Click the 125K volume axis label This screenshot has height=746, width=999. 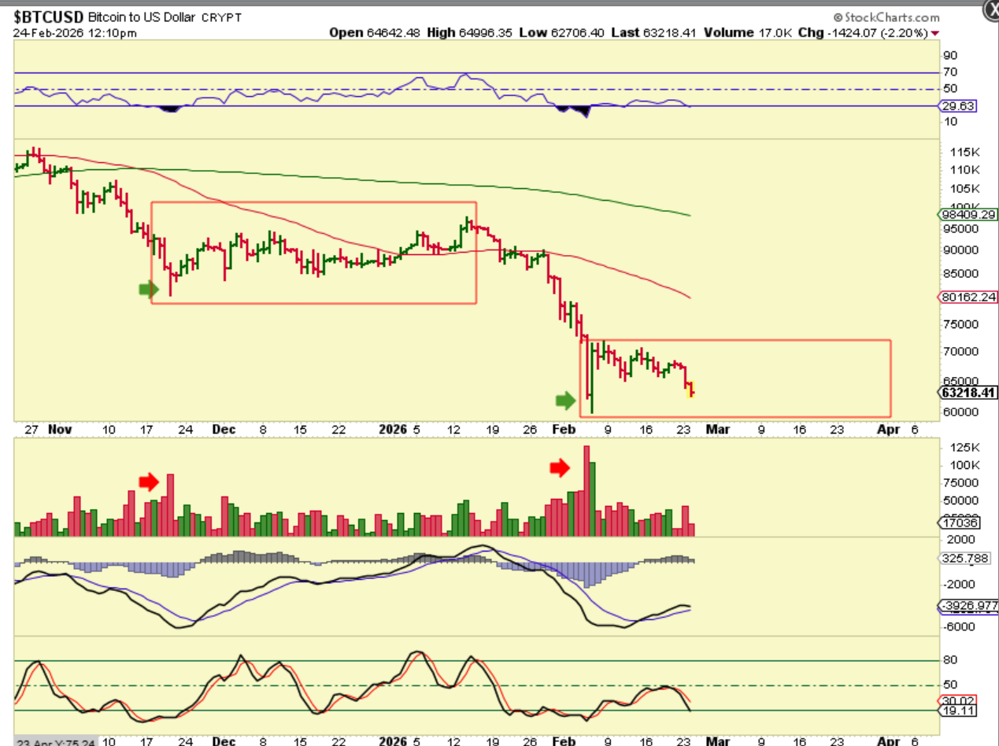[964, 448]
